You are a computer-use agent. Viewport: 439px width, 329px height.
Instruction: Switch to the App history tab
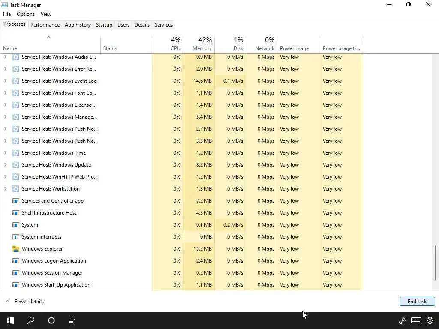pos(78,24)
